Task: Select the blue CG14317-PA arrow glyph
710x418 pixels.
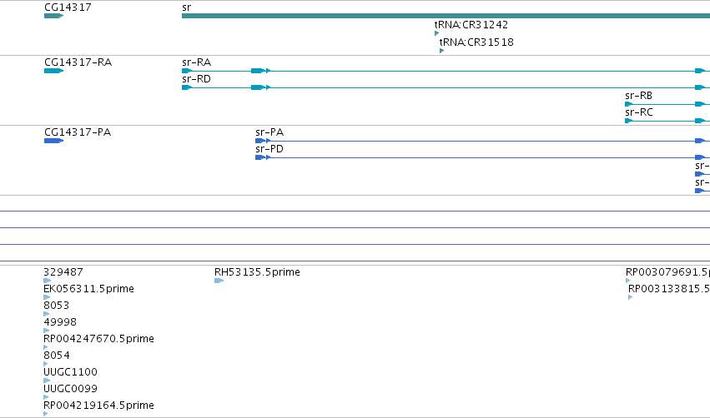Action: point(54,141)
